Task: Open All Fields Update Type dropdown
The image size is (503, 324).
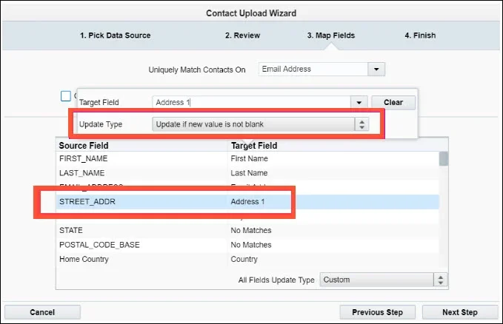Action: click(441, 280)
